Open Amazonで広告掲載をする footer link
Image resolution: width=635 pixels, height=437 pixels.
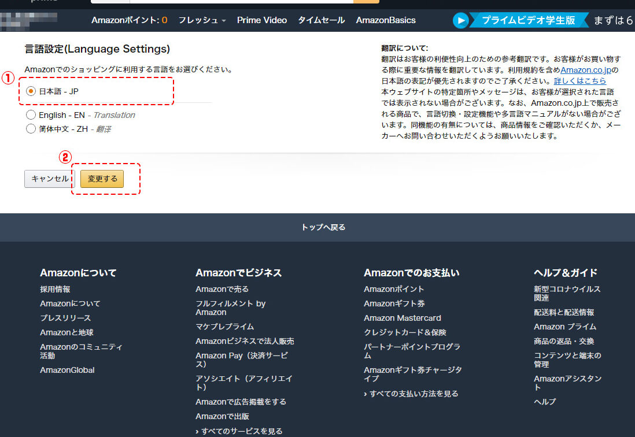pos(241,402)
